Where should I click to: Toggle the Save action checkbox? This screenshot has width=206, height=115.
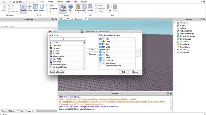point(100,44)
